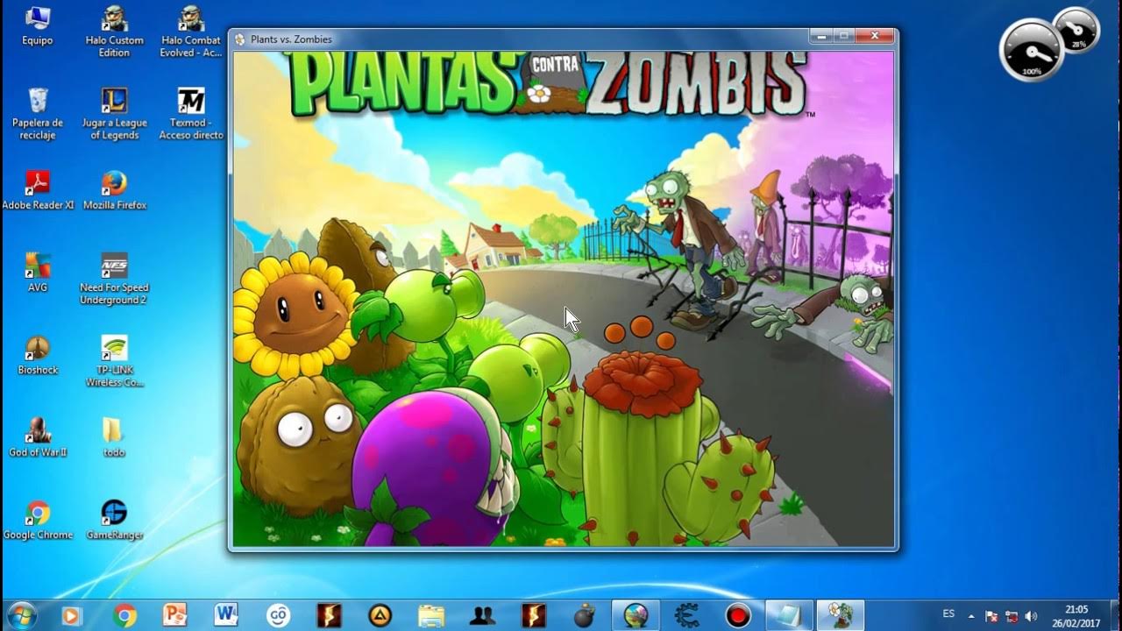Open TP-LINK Wireless Configuration shortcut

click(115, 361)
